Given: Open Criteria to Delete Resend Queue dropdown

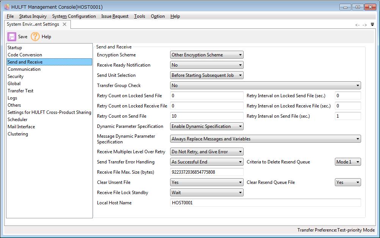Looking at the screenshot, I should pyautogui.click(x=348, y=162).
